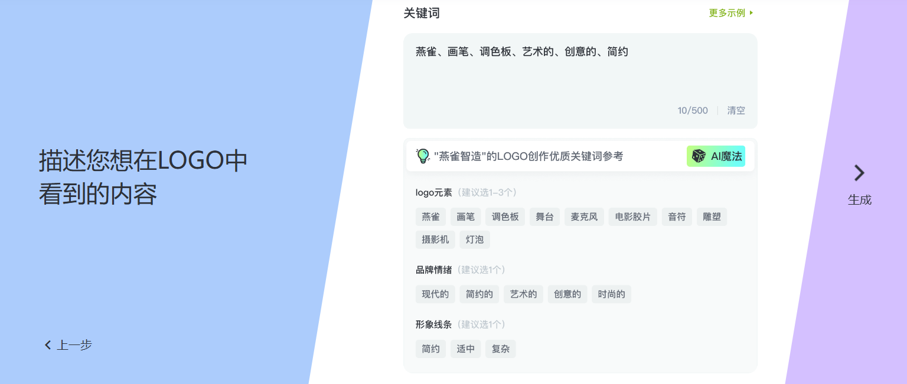Toggle the 灯泡 logo element
Image resolution: width=907 pixels, height=384 pixels.
point(474,239)
